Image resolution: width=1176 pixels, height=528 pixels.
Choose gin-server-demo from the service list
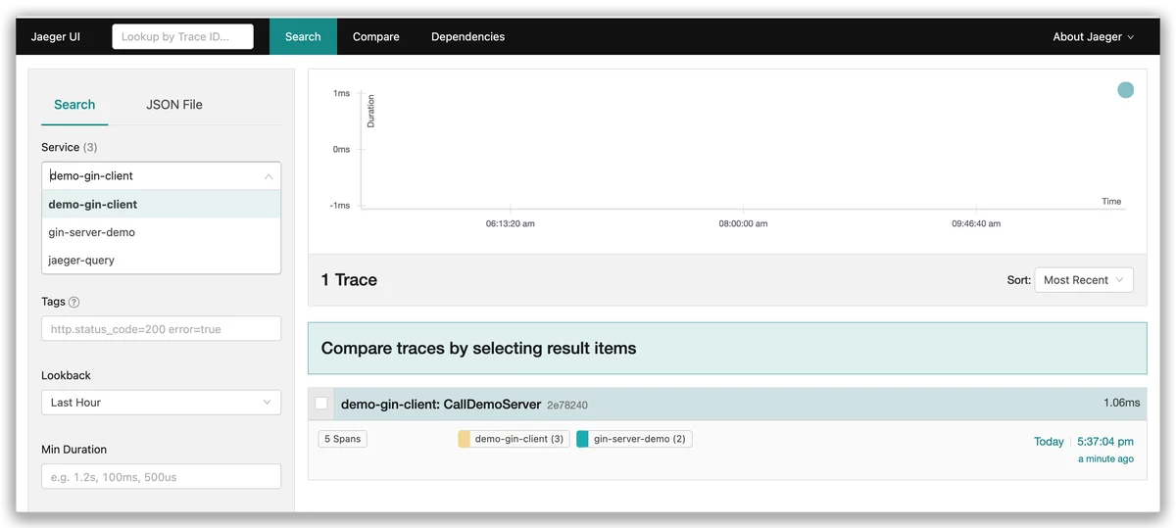162,232
